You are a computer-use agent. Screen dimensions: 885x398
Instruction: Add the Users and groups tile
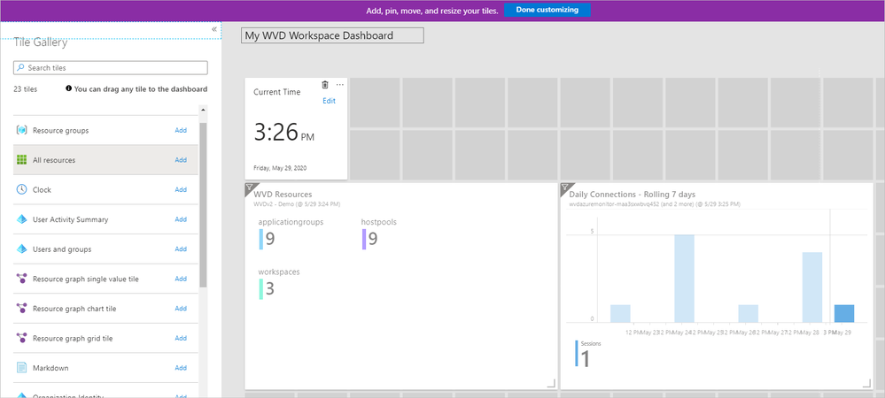point(181,249)
